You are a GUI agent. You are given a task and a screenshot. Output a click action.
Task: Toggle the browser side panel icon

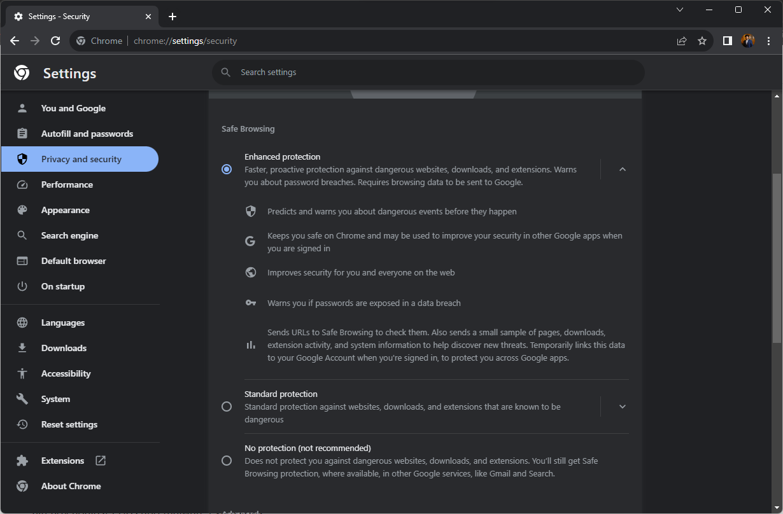728,41
